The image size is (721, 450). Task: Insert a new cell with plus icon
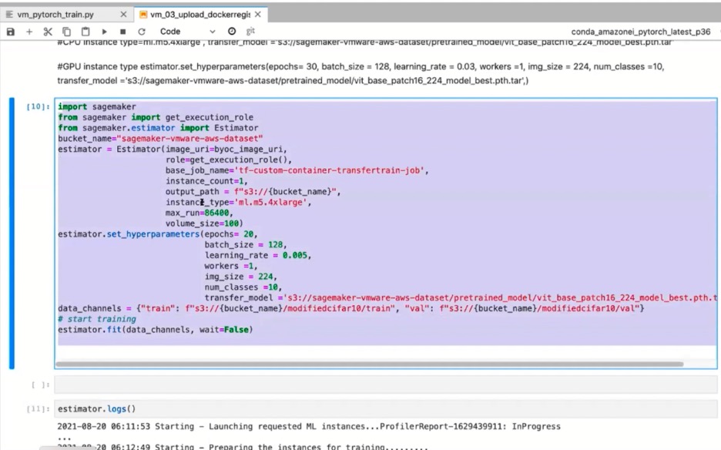[30, 32]
